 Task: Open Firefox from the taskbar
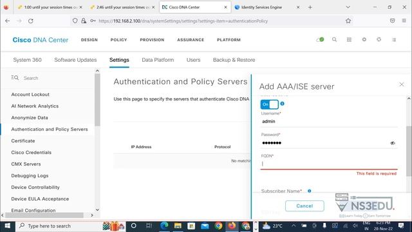[232, 226]
